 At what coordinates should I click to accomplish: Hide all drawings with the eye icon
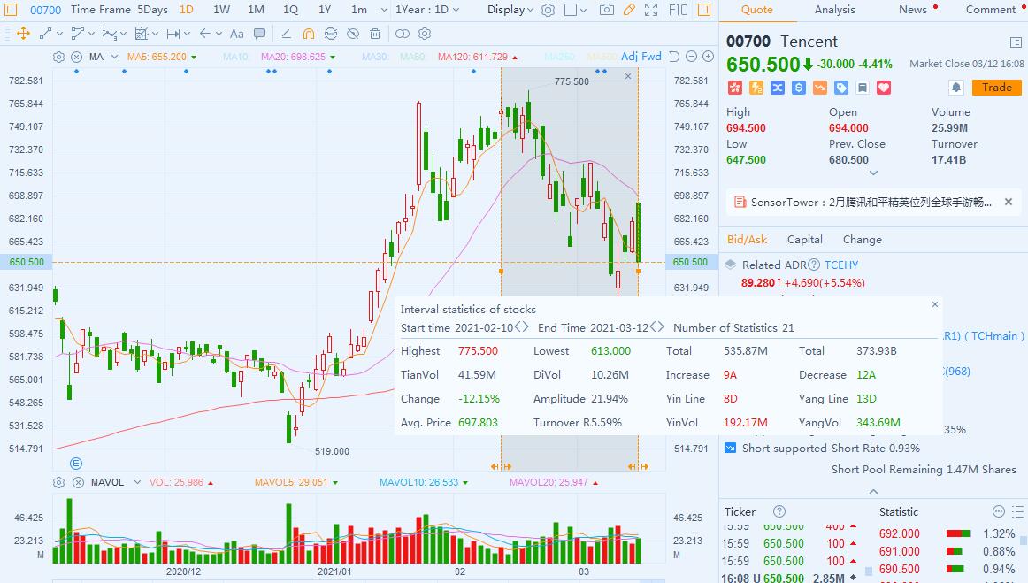352,34
